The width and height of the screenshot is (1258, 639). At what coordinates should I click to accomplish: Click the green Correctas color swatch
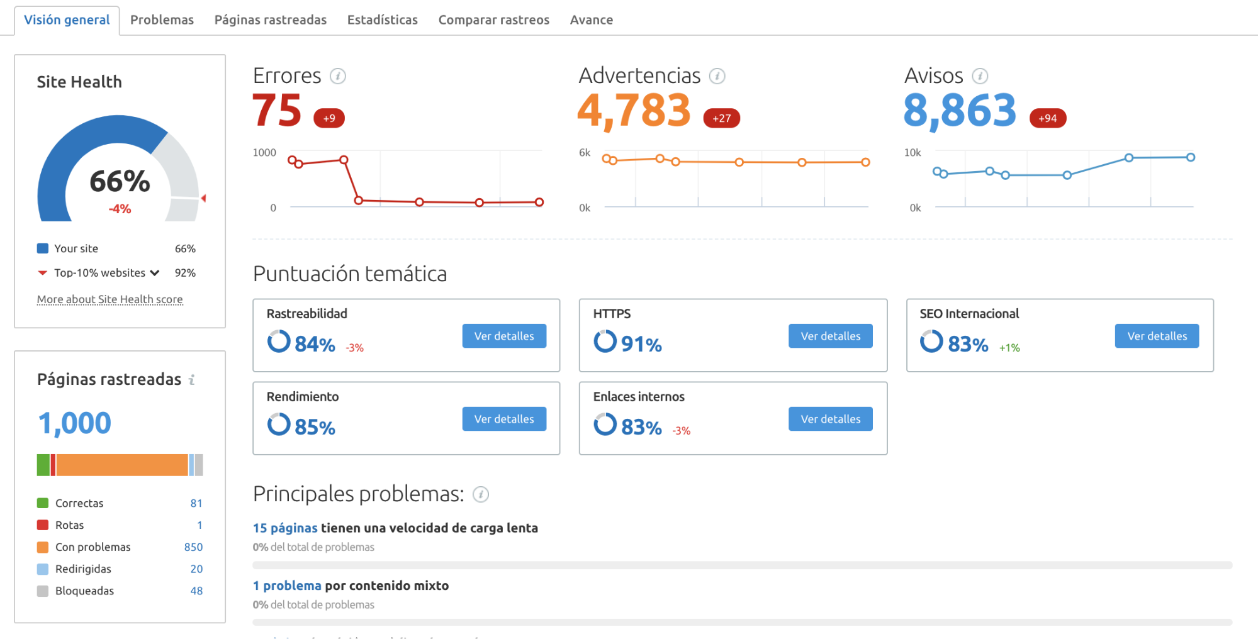(43, 503)
